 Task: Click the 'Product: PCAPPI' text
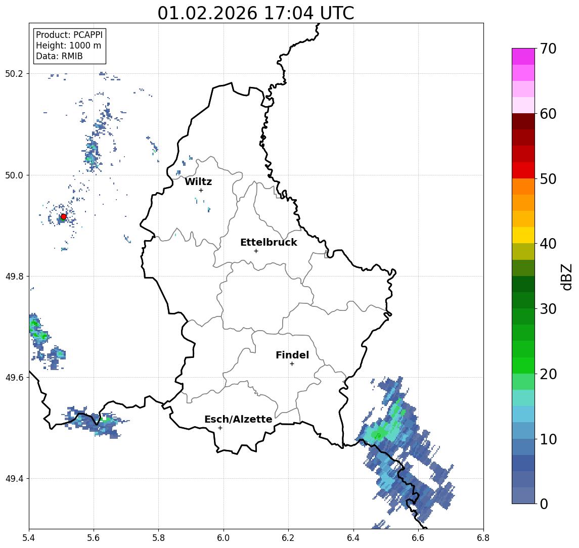[69, 35]
